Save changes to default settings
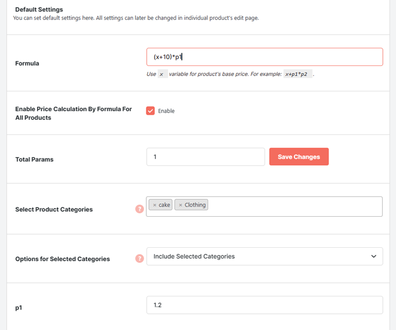Image resolution: width=396 pixels, height=330 pixels. 299,157
